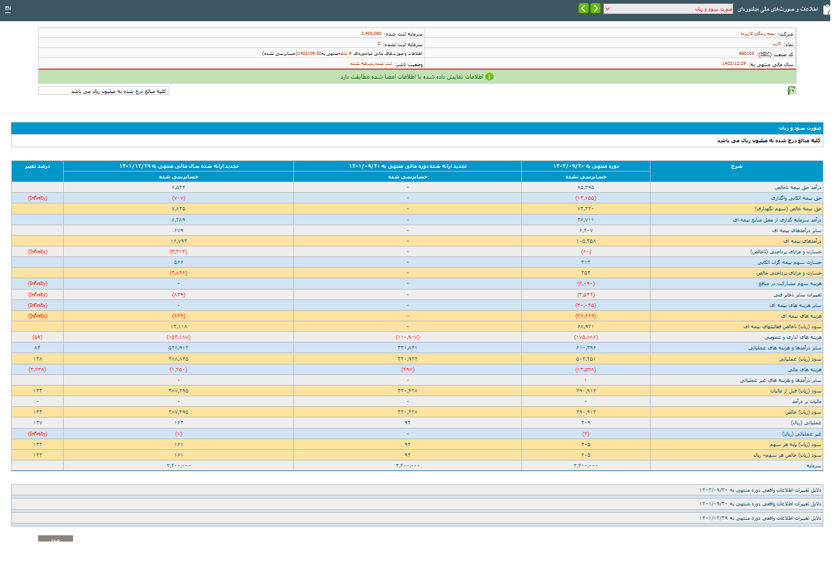Click the 'درصد تغییر' column header

pyautogui.click(x=37, y=167)
